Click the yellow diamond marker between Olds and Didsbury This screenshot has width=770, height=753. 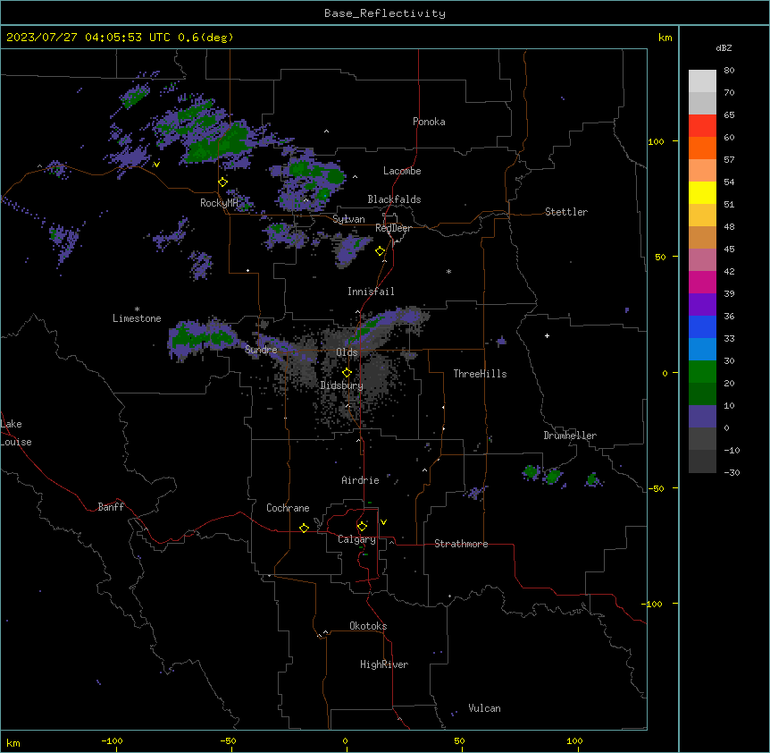tap(347, 373)
